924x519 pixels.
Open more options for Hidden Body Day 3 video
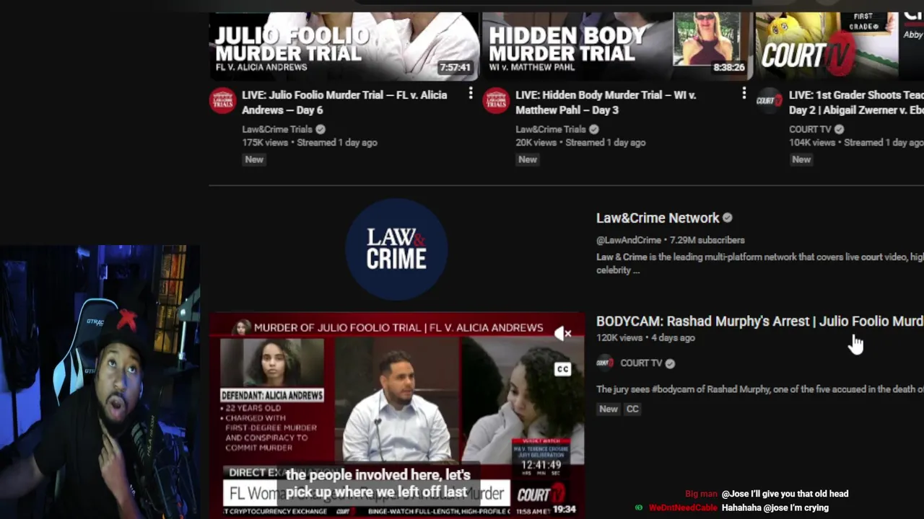[x=744, y=94]
